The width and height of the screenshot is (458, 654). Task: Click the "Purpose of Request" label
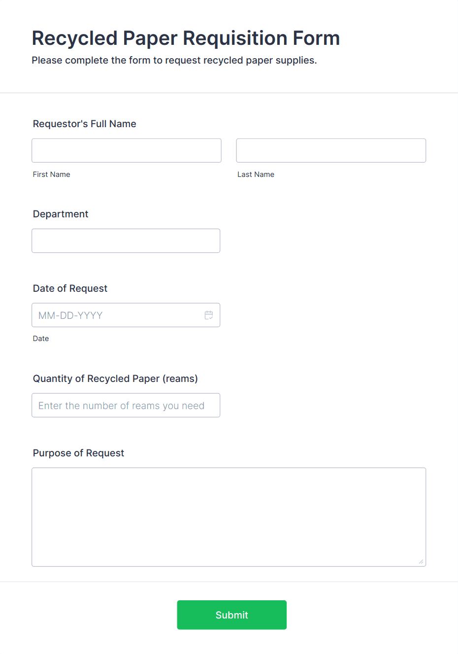tap(78, 453)
